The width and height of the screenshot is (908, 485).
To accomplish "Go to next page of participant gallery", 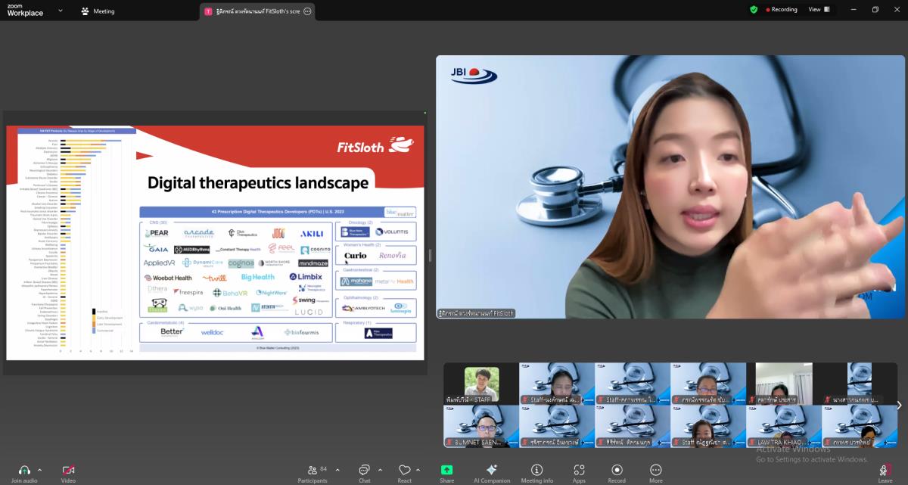I will [x=899, y=406].
